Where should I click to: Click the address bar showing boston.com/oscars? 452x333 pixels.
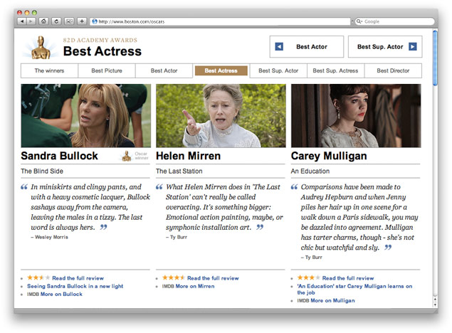point(221,21)
